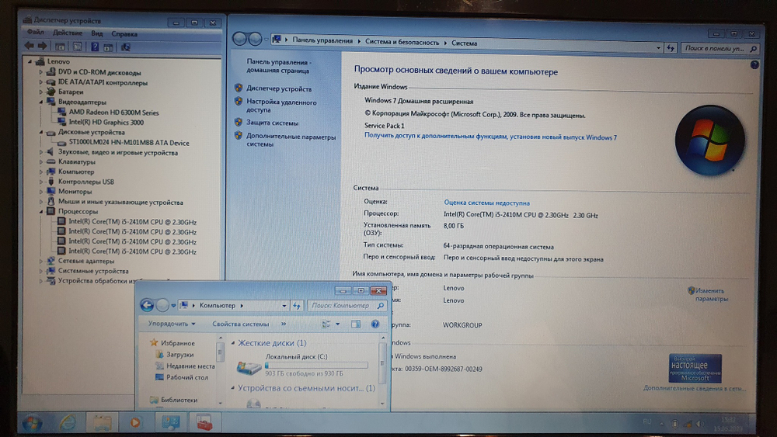Viewport: 777px width, 437px height.
Task: Open Справка menu in Device Manager
Action: click(x=124, y=34)
